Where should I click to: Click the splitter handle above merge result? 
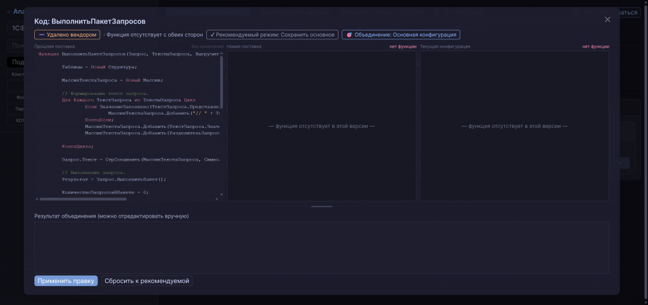(x=321, y=206)
